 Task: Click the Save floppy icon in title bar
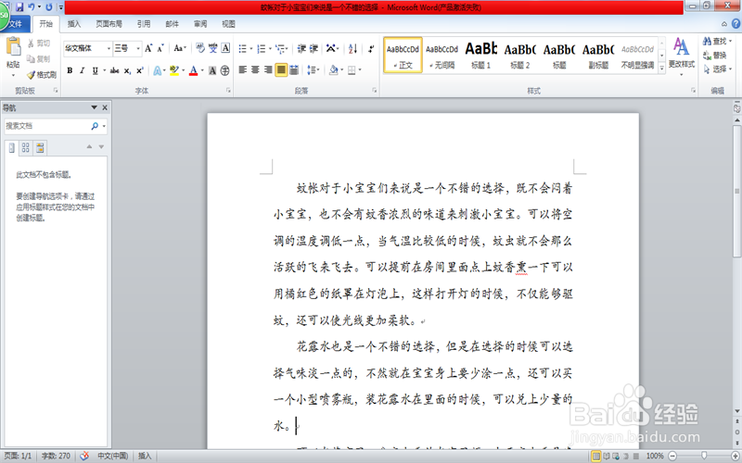click(19, 7)
